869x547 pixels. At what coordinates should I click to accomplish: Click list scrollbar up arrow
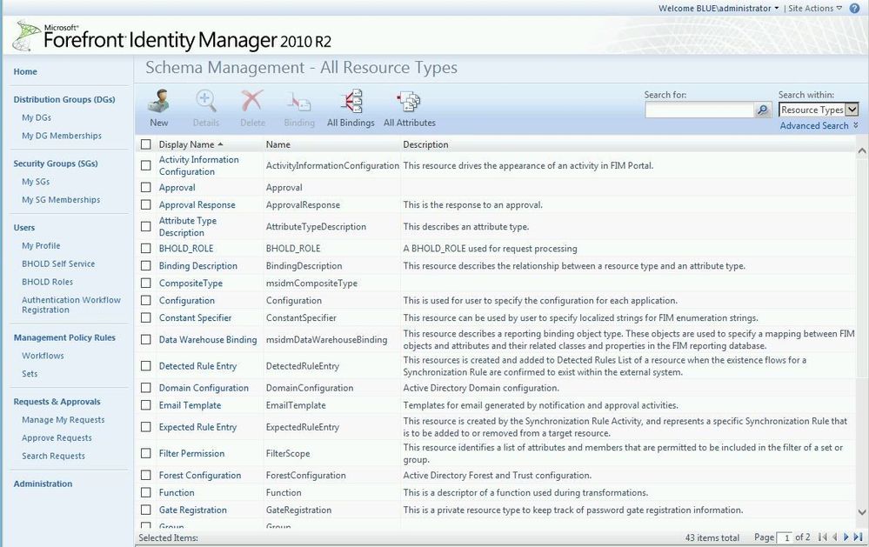[x=862, y=150]
